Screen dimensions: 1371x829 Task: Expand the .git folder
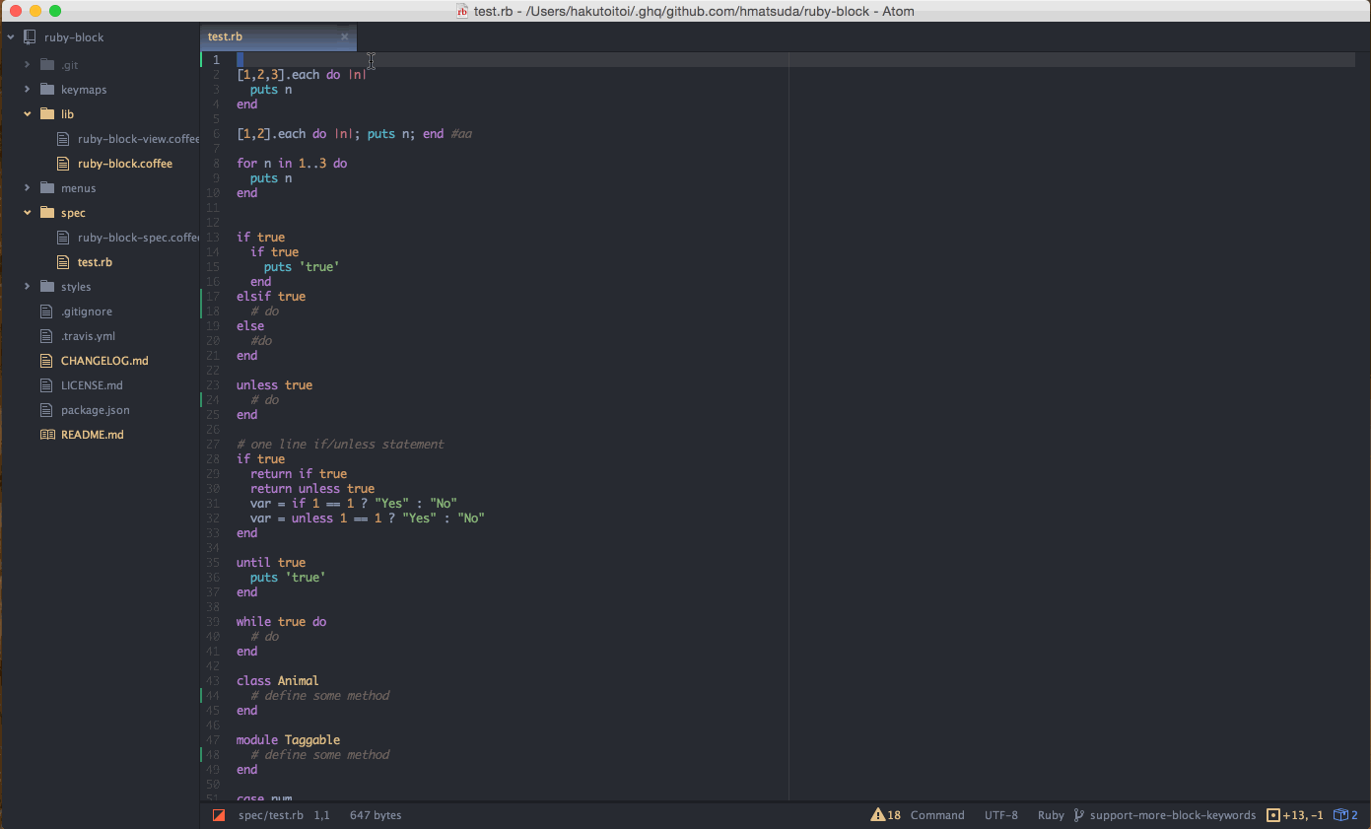tap(28, 64)
